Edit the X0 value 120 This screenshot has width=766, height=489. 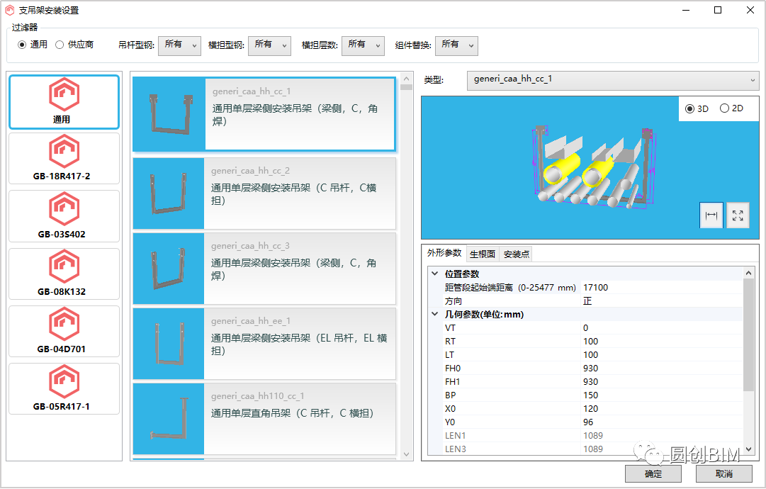(661, 408)
